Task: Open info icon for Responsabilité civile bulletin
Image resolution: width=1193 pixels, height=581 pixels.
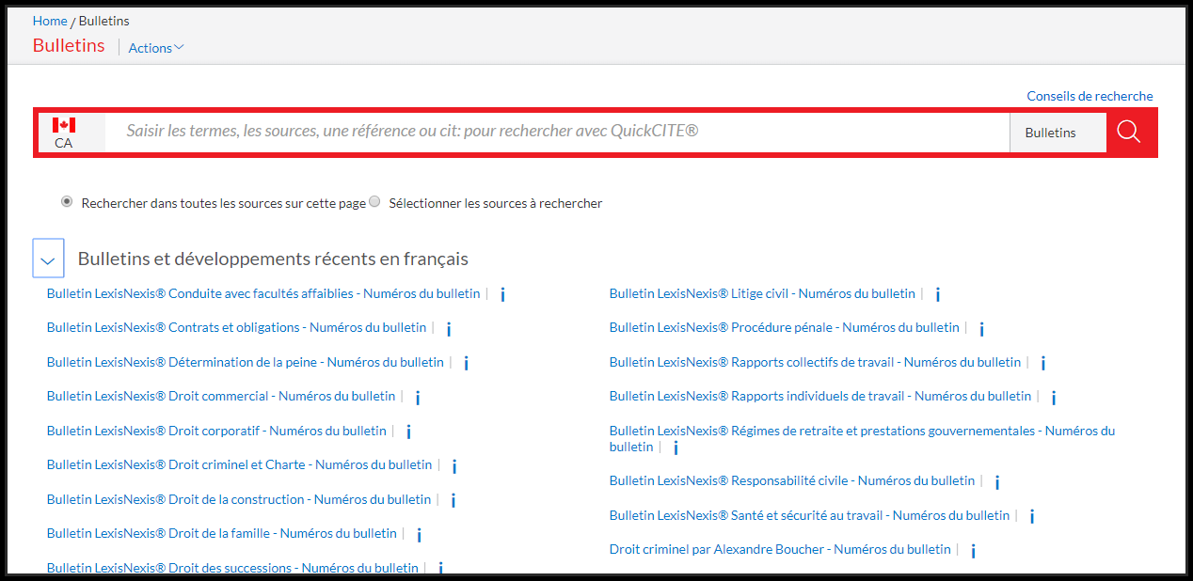Action: click(x=997, y=481)
